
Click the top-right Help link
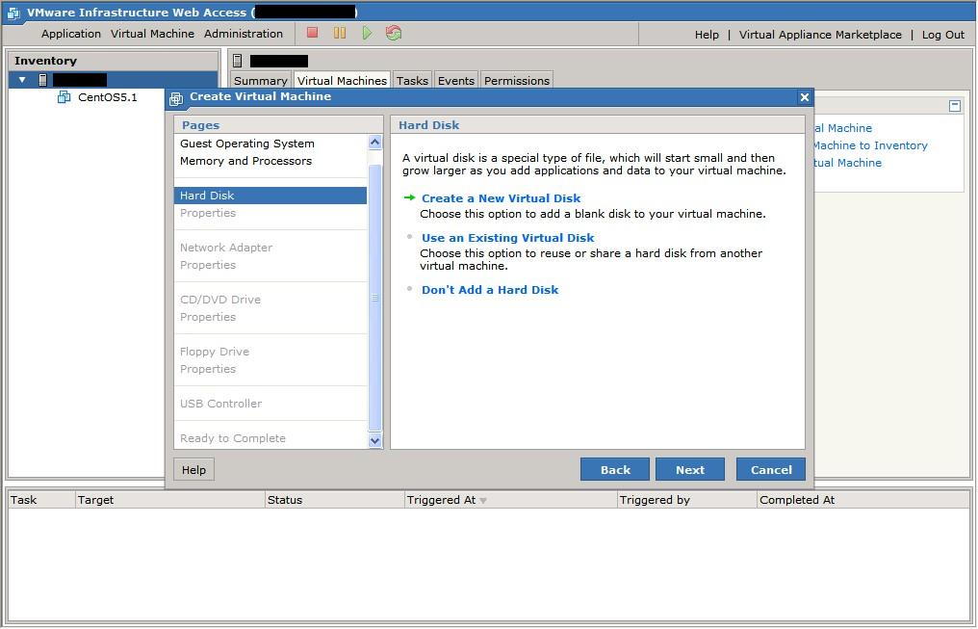click(x=707, y=35)
